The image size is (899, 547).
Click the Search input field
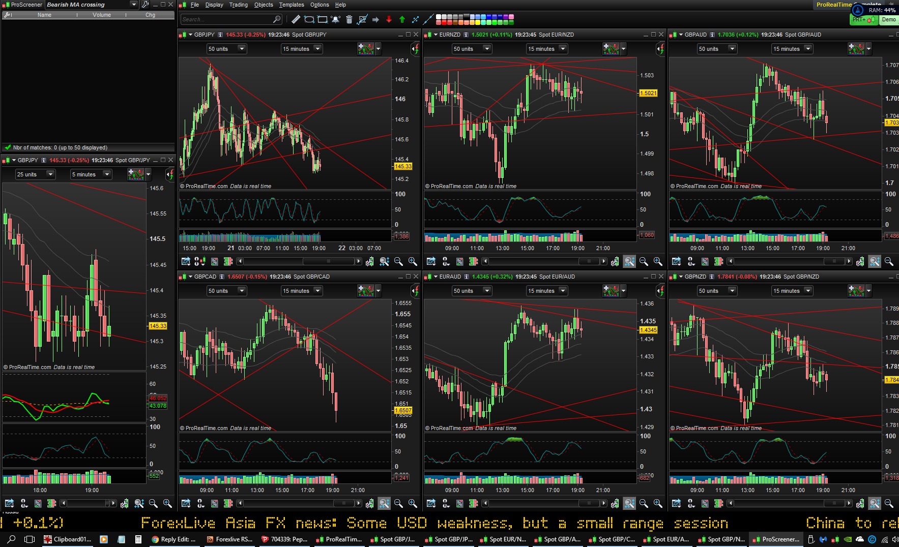[231, 19]
